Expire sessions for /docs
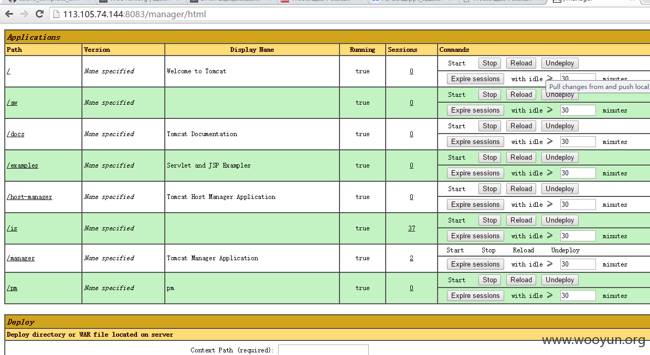Screen dimensions: 650x355 point(475,141)
